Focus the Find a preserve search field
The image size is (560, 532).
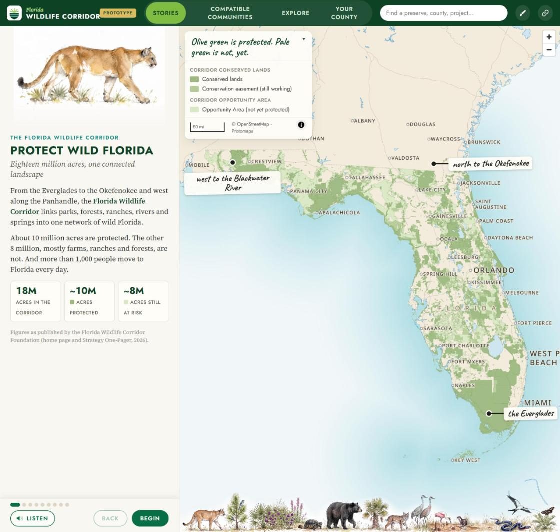443,13
